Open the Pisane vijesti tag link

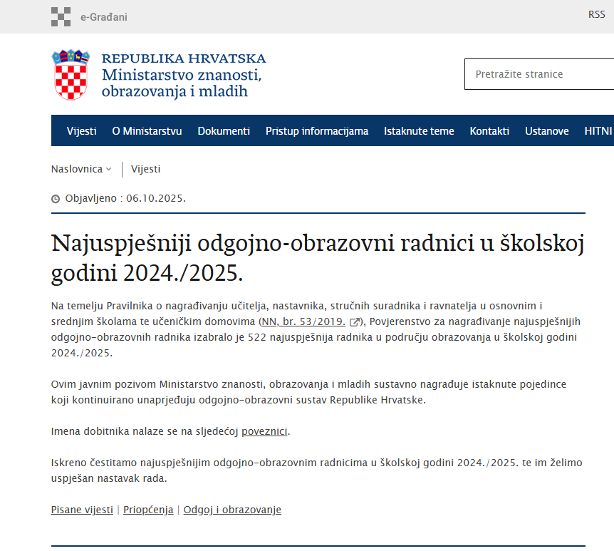pos(82,510)
